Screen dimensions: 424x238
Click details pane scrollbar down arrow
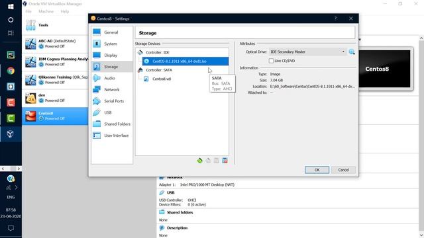421,235
